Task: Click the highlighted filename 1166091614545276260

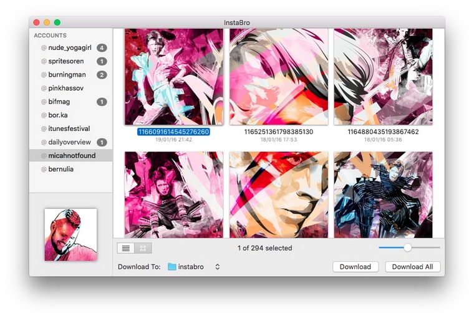Action: coord(173,132)
